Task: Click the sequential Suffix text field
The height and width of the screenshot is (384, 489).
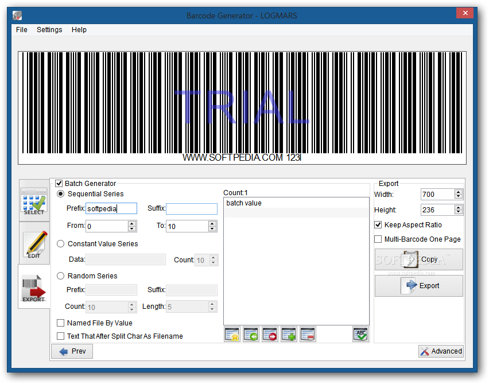Action: (192, 209)
